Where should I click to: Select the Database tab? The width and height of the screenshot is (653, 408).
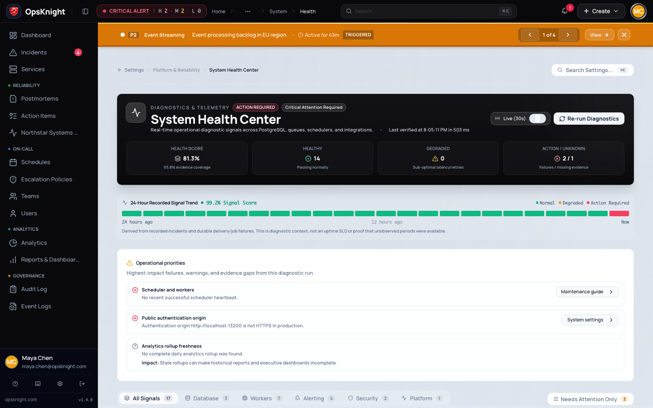[x=207, y=398]
